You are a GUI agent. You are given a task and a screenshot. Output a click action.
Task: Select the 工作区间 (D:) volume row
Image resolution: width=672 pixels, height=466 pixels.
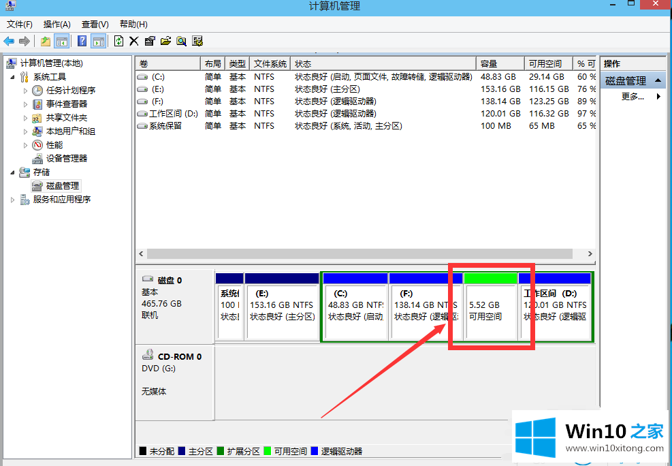(366, 114)
